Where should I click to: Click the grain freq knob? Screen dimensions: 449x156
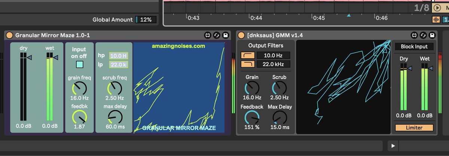(x=79, y=88)
